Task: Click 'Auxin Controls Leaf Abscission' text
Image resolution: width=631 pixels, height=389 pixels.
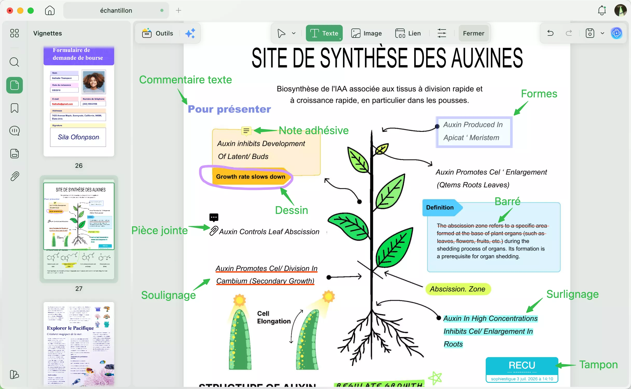Action: pos(269,232)
